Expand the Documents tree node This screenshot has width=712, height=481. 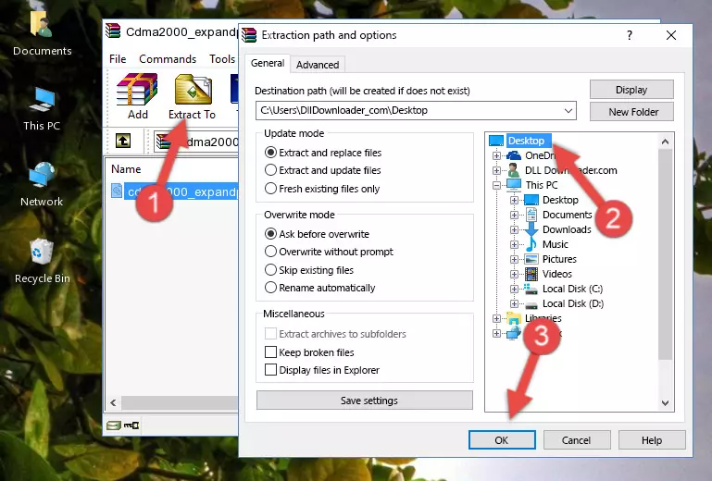(x=514, y=216)
